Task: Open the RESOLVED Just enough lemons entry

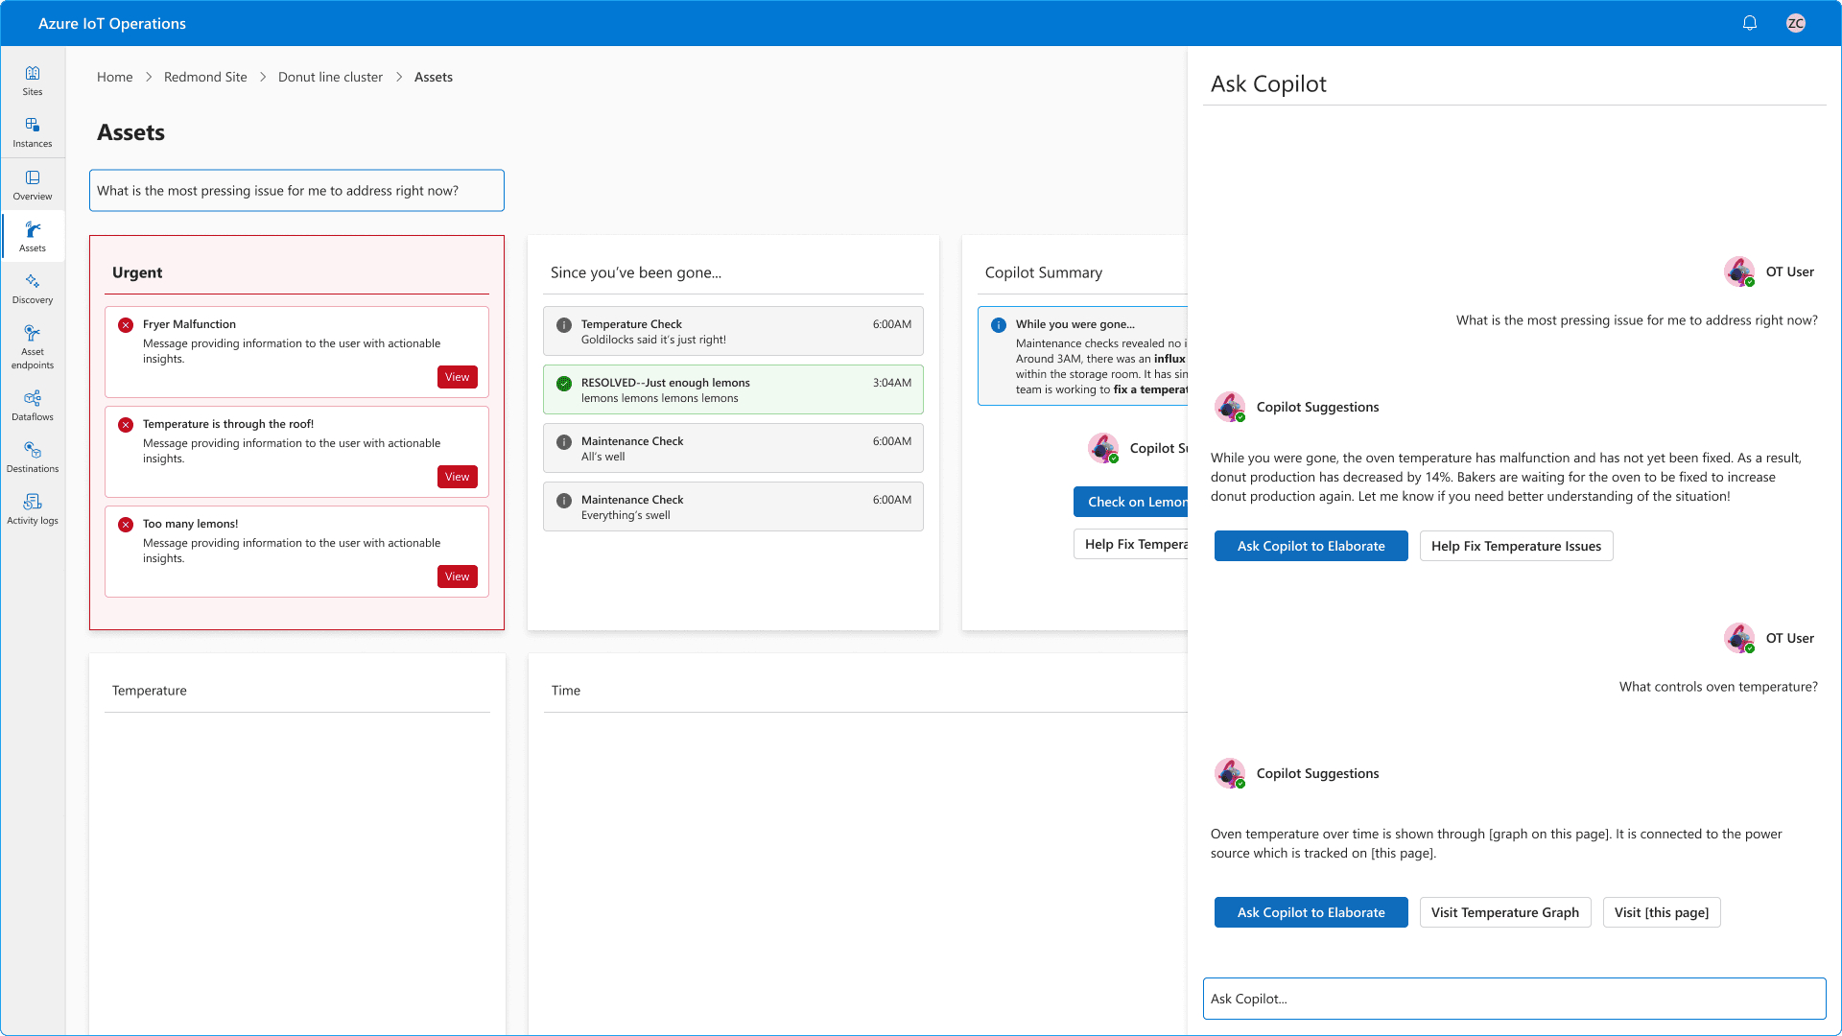Action: (x=733, y=389)
